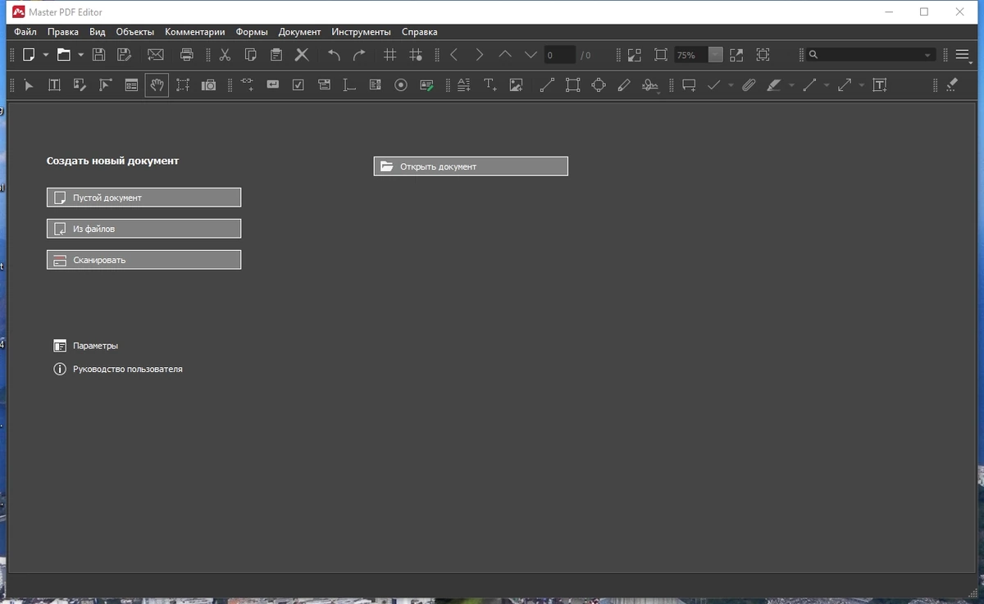Select the arrow Select tool
This screenshot has width=984, height=604.
[x=29, y=84]
